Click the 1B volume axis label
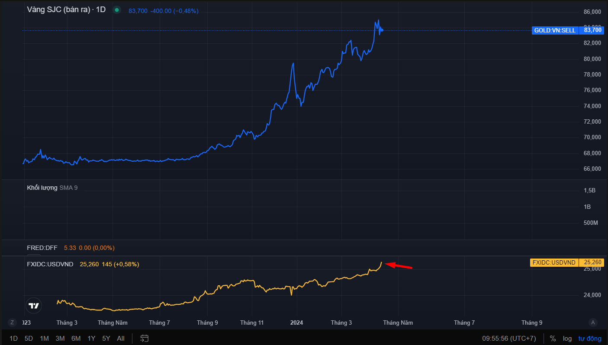 click(587, 207)
